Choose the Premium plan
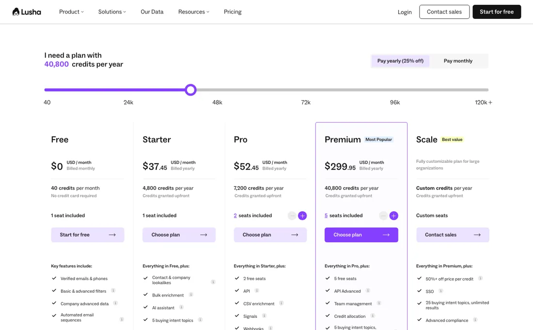533x330 pixels. pyautogui.click(x=361, y=235)
